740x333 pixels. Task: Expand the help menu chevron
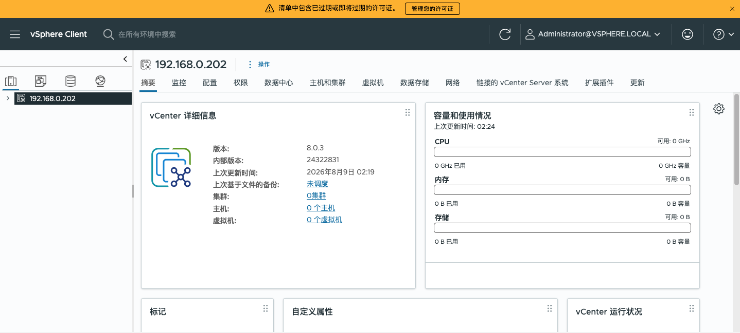[x=731, y=34]
